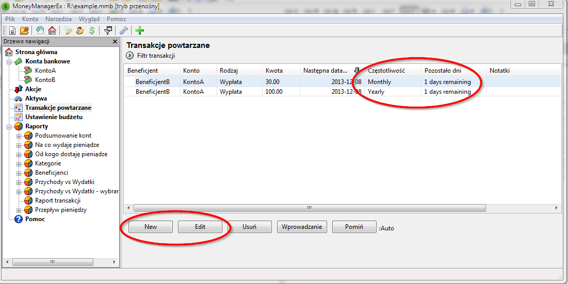Select the KontoB account in tree
The height and width of the screenshot is (284, 568).
point(44,80)
